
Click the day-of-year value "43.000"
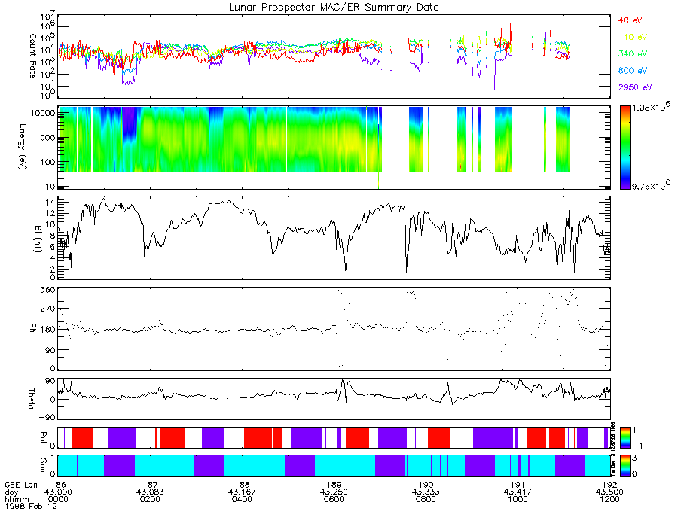(58, 492)
